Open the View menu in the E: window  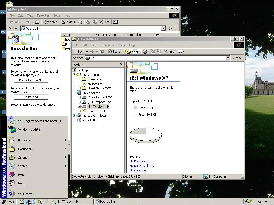pyautogui.click(x=94, y=45)
